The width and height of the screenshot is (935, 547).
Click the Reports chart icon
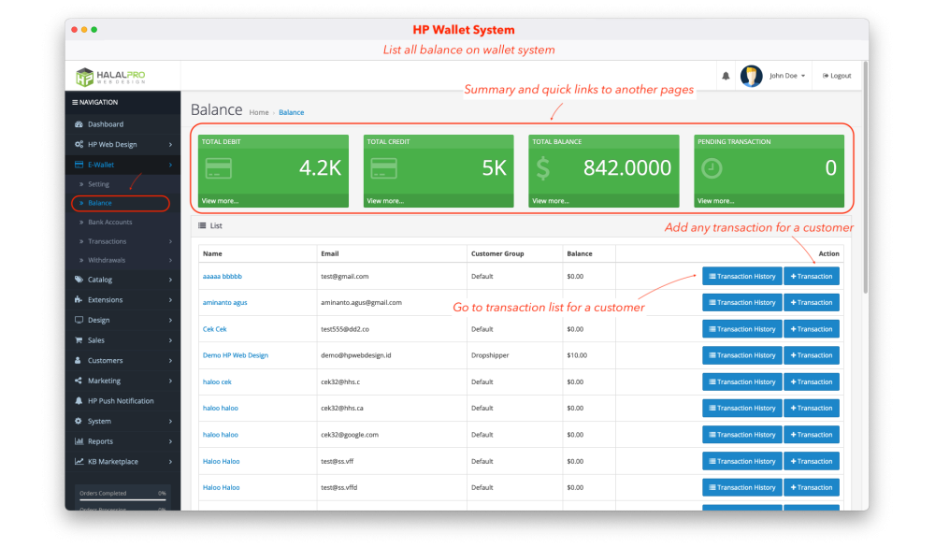tap(79, 441)
